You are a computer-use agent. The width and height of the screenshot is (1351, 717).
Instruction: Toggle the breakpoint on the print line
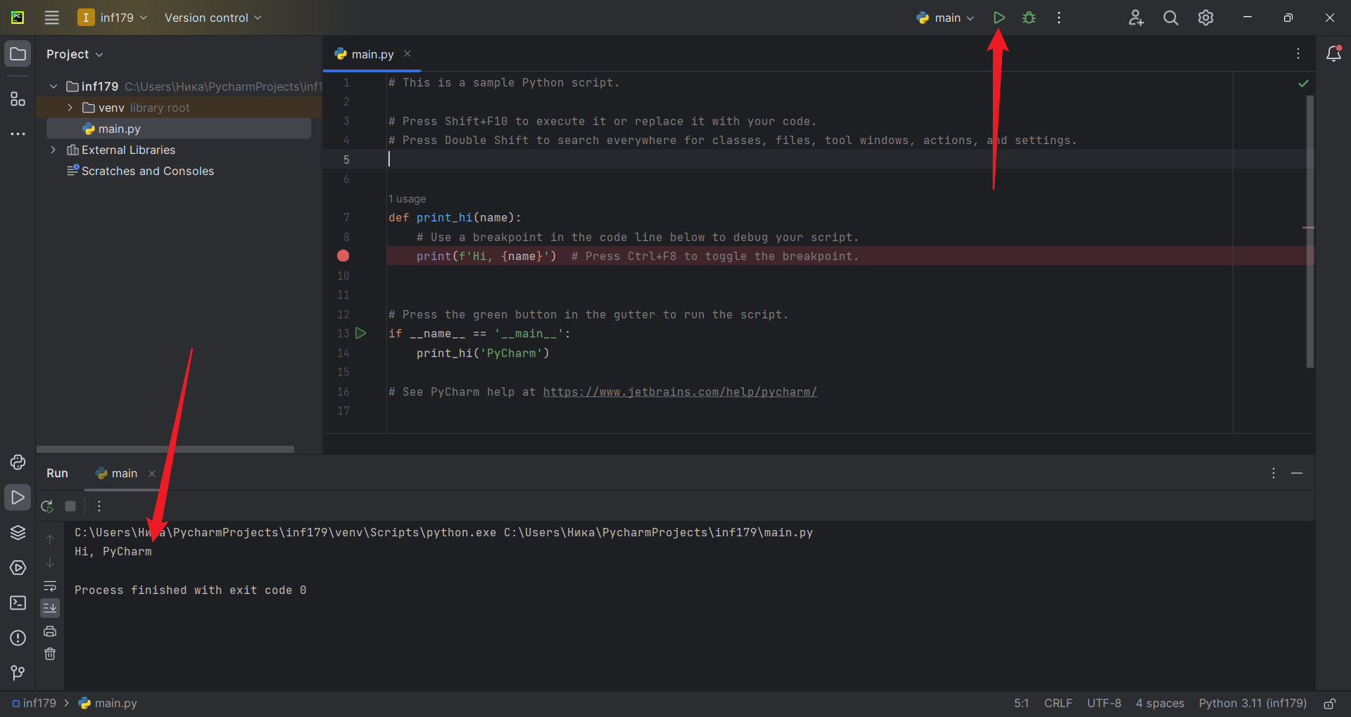coord(343,256)
